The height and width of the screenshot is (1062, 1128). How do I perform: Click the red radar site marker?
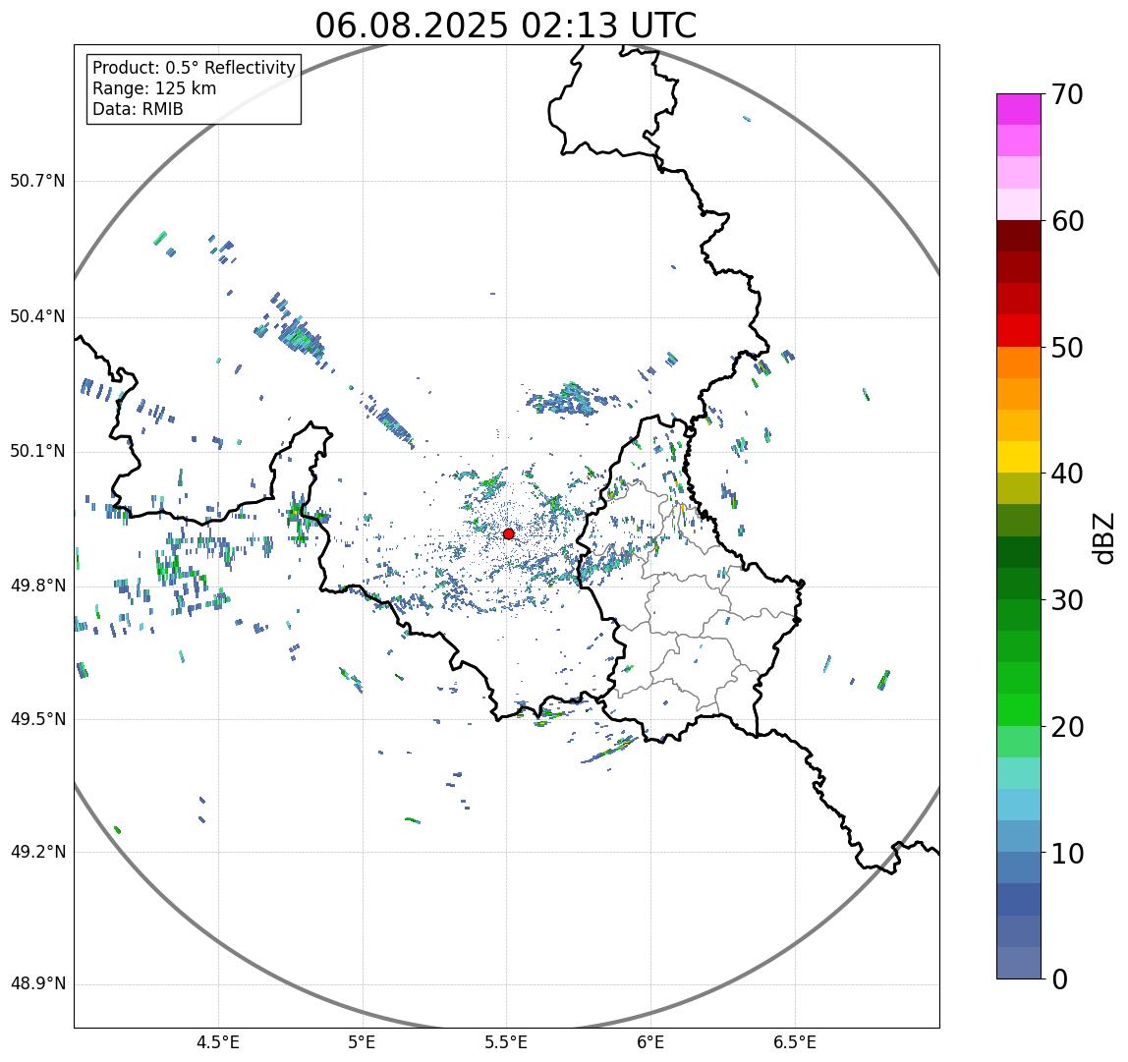pyautogui.click(x=509, y=533)
